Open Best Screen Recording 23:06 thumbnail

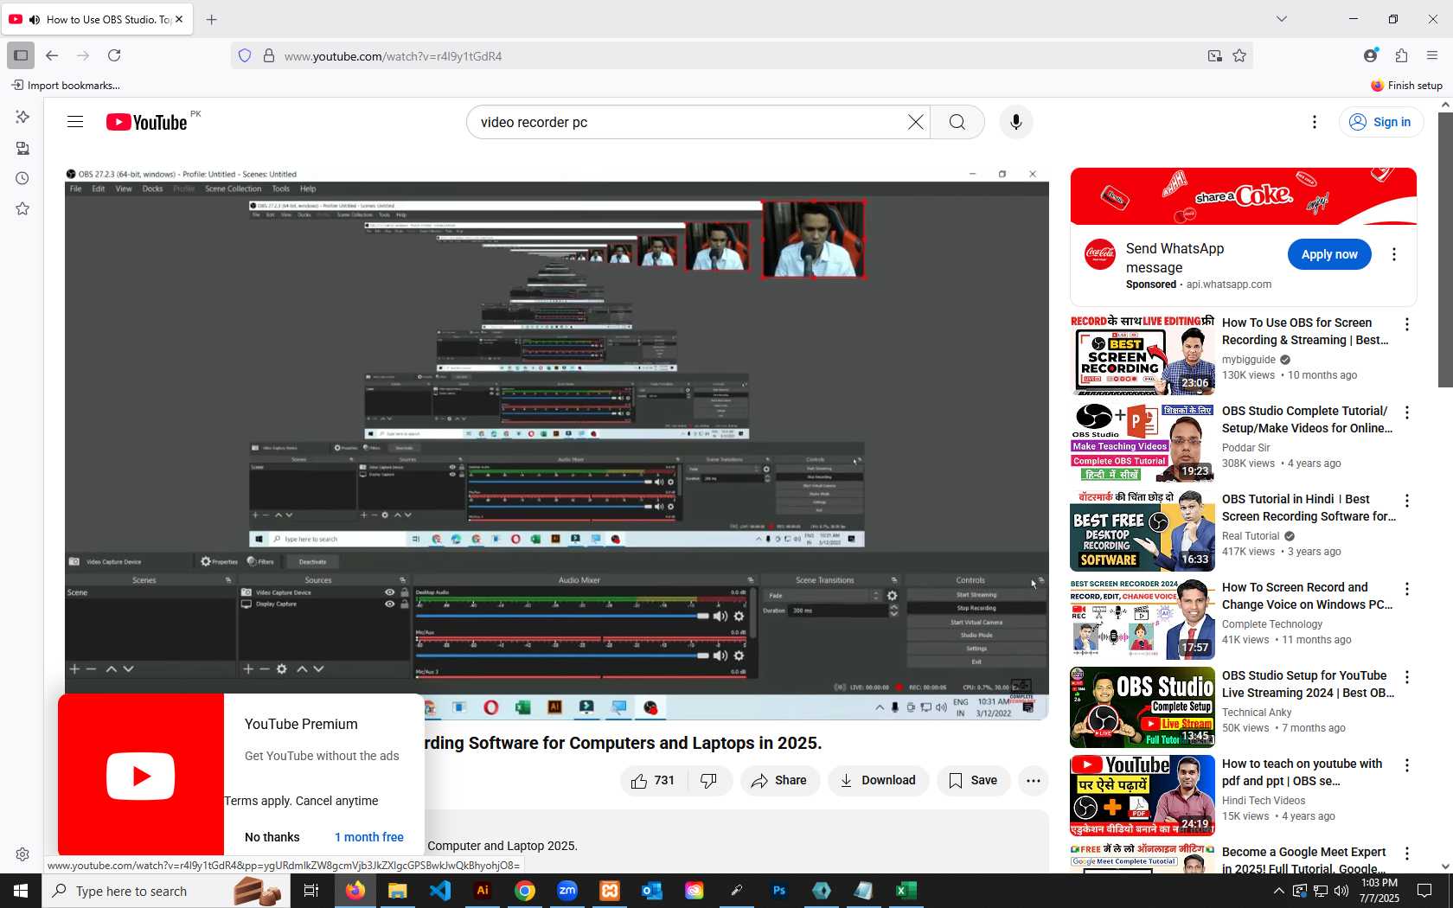pos(1142,355)
